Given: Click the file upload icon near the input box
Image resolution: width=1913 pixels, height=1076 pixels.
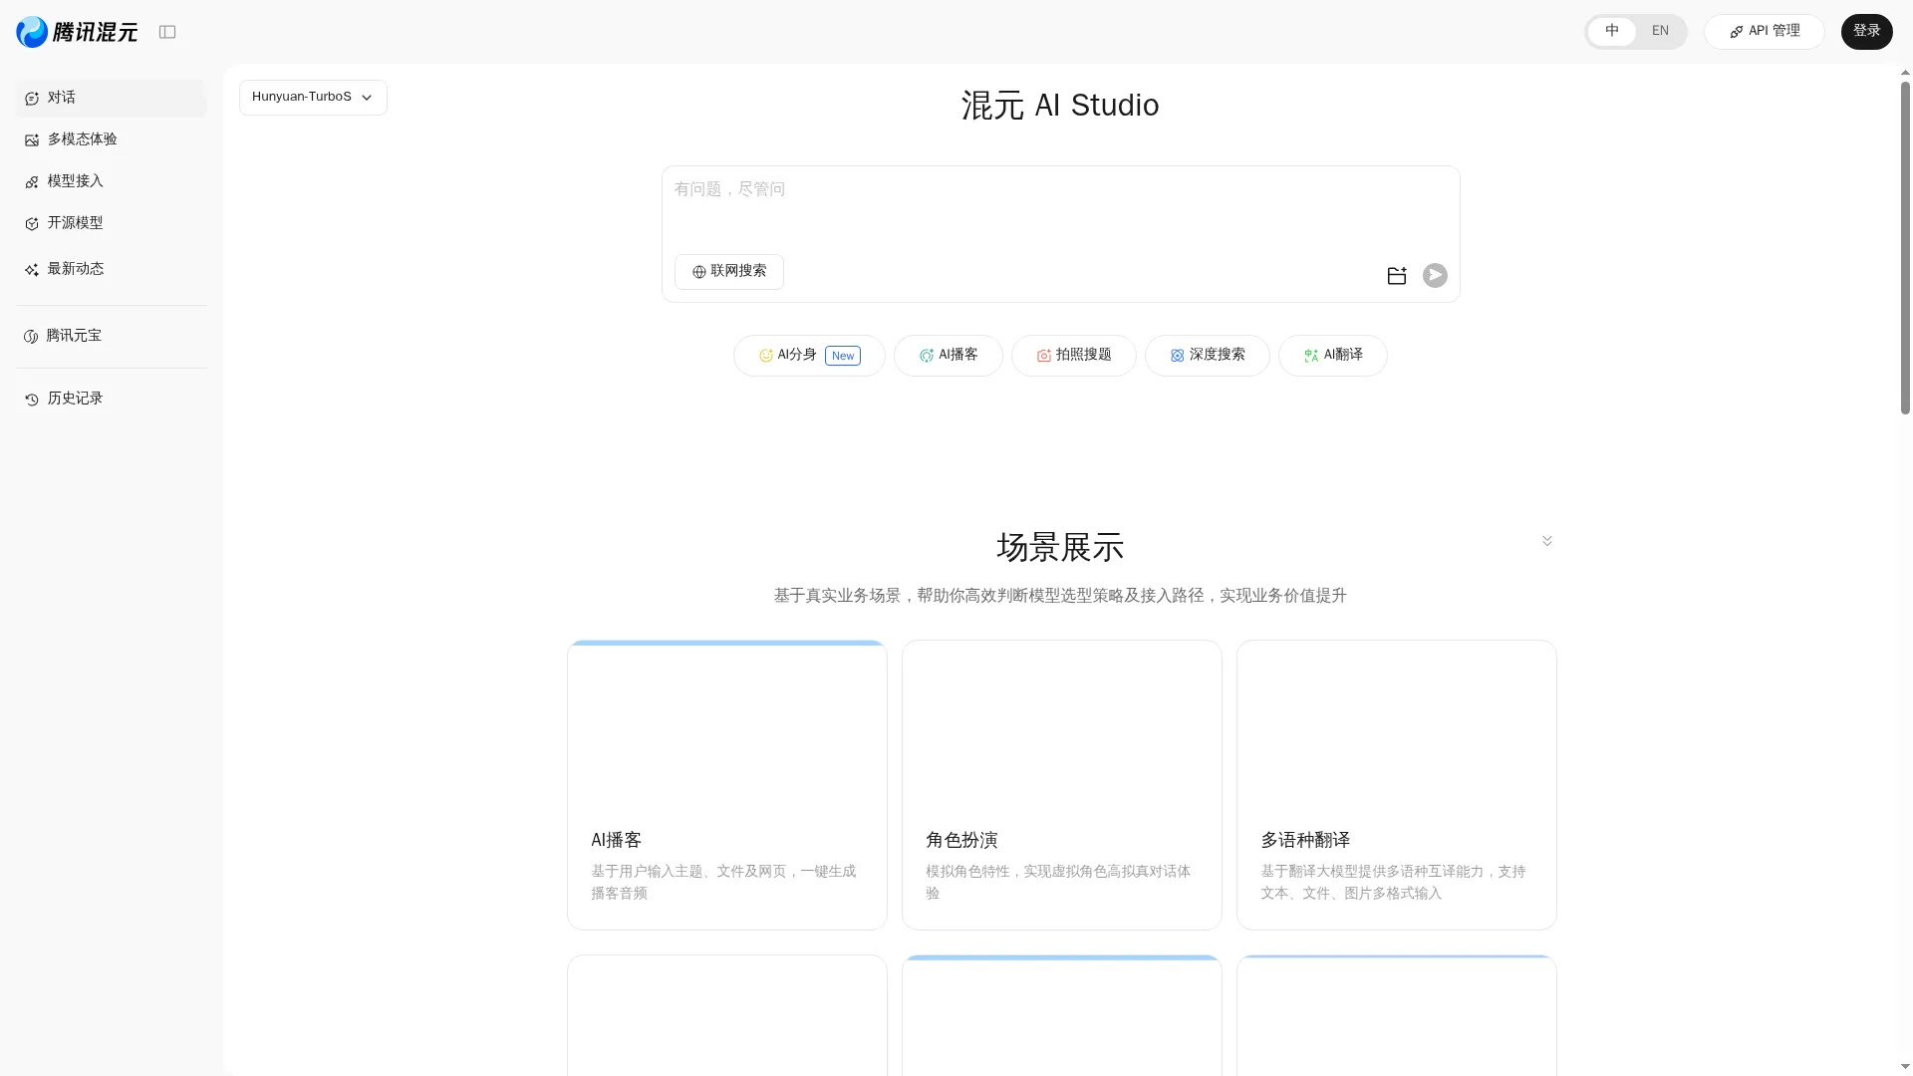Looking at the screenshot, I should point(1397,275).
